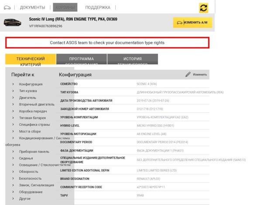The width and height of the screenshot is (267, 205).
Task: Jump to Безопасность section
Action: [30, 178]
